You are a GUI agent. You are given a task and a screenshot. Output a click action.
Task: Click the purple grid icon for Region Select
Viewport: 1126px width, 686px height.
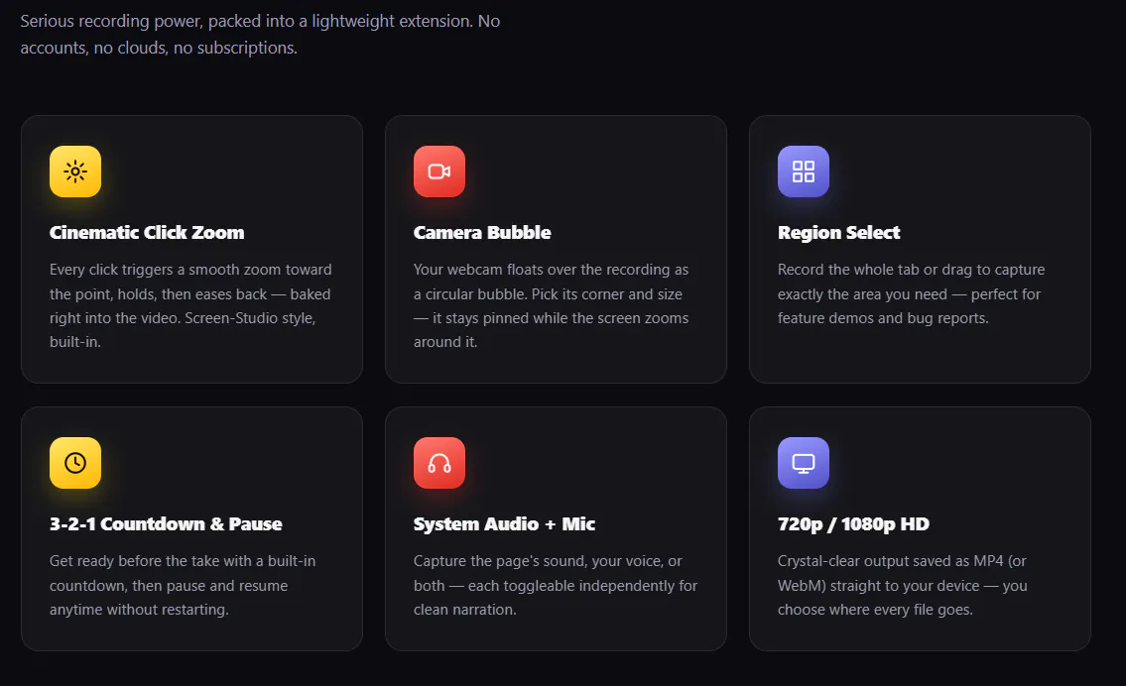804,171
